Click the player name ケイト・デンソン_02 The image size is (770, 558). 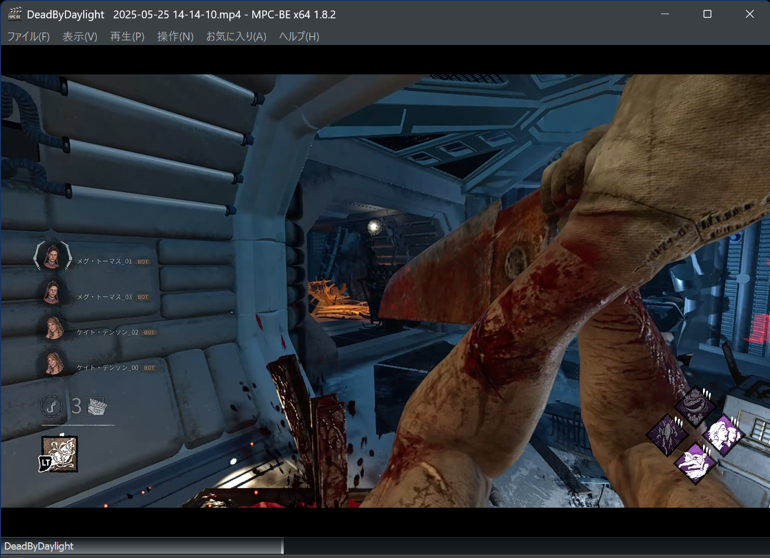(108, 332)
